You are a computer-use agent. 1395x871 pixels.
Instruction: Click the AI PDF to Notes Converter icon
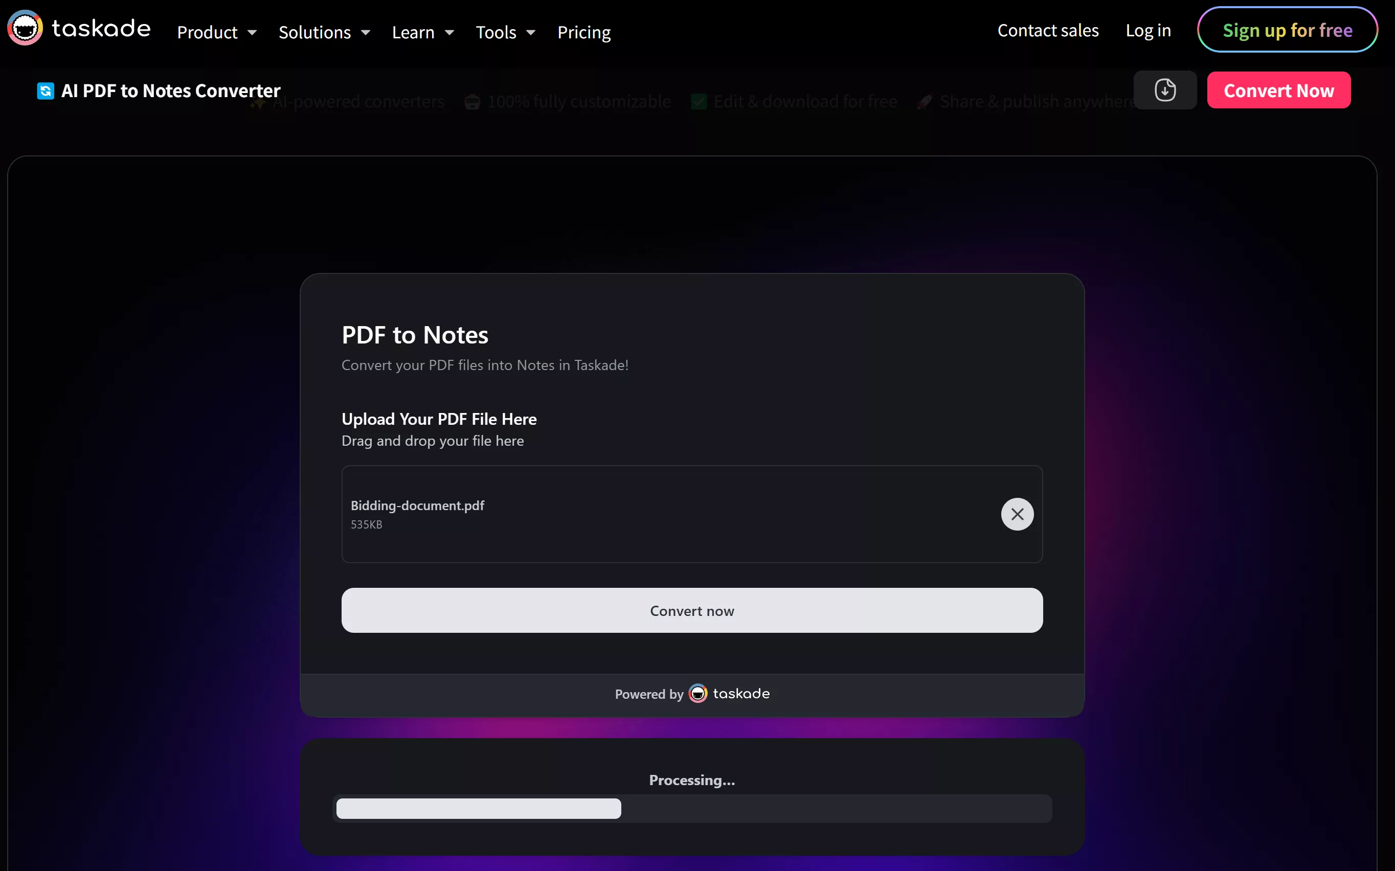[x=45, y=90]
